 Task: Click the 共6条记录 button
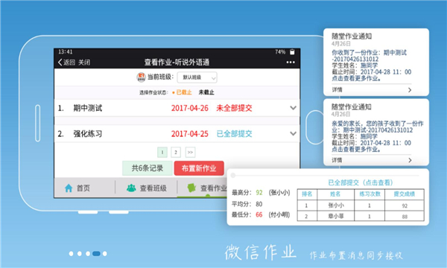[148, 168]
